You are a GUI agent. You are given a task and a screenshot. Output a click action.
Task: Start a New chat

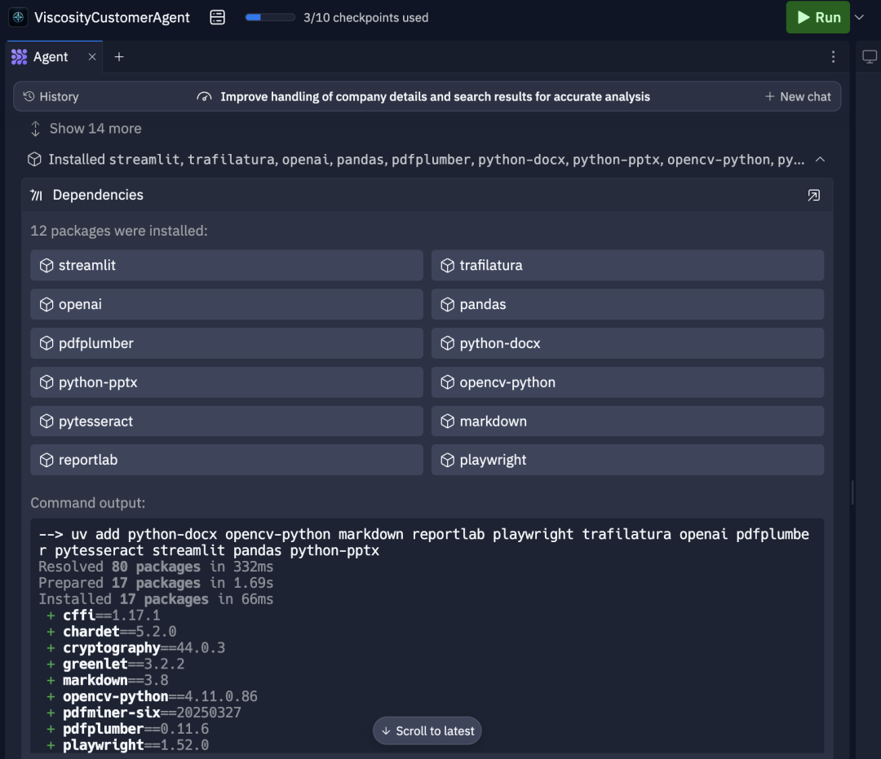pos(798,96)
